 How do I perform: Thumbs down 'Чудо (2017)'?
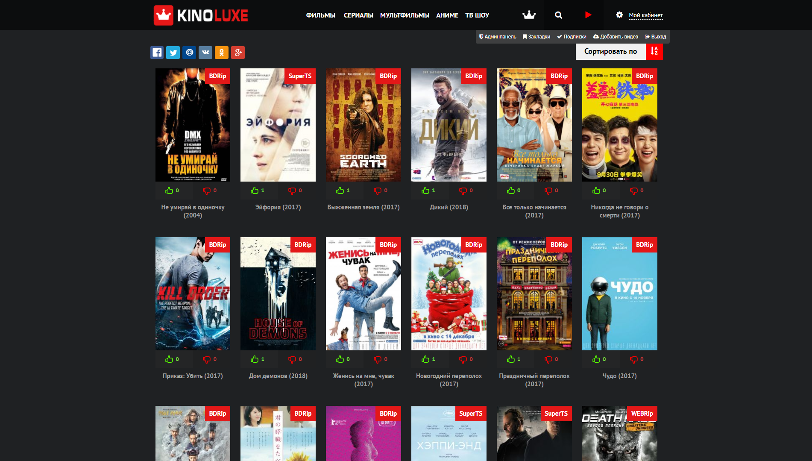coord(634,359)
